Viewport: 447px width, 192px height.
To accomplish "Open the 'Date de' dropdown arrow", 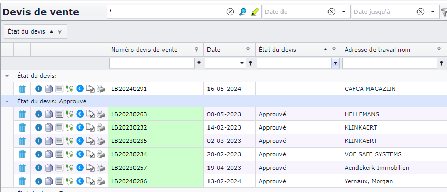I will point(344,12).
